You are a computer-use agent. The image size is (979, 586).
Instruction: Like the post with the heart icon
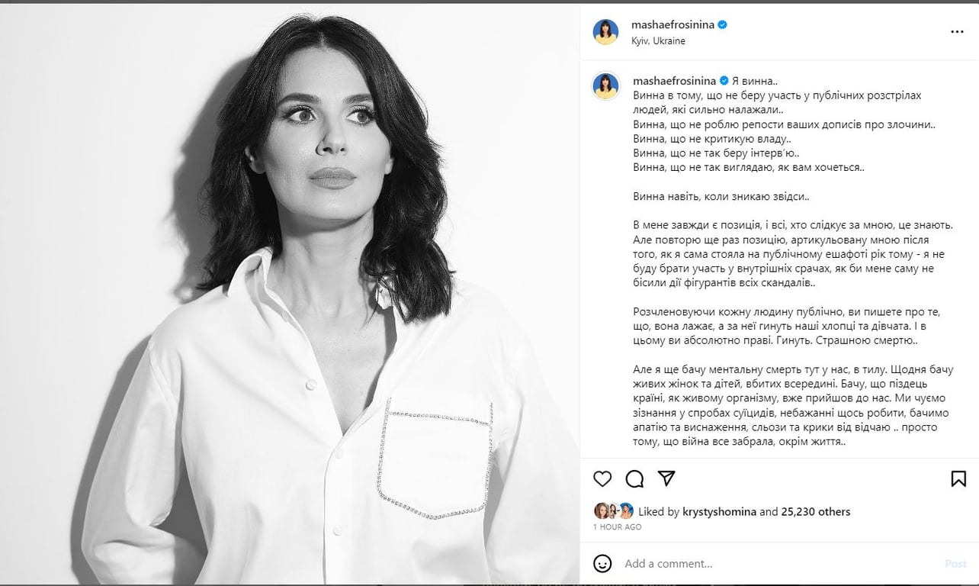(x=602, y=478)
